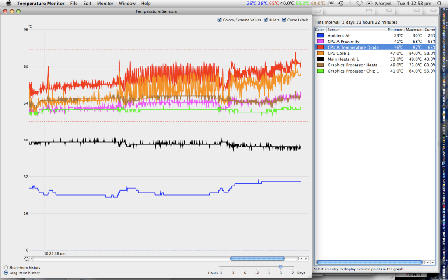The height and width of the screenshot is (280, 448).
Task: Open the Monitor menu
Action: coord(105,3)
